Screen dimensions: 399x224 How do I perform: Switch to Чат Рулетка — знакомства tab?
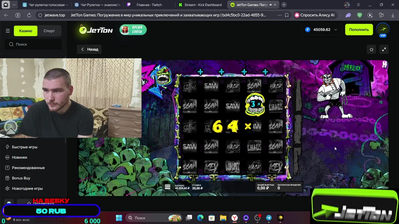tap(98, 5)
